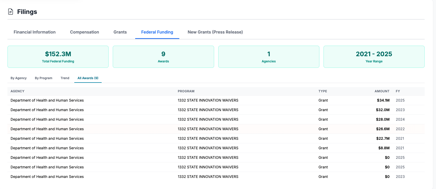Image resolution: width=436 pixels, height=189 pixels.
Task: Click the AGENCY column header
Action: tap(18, 91)
